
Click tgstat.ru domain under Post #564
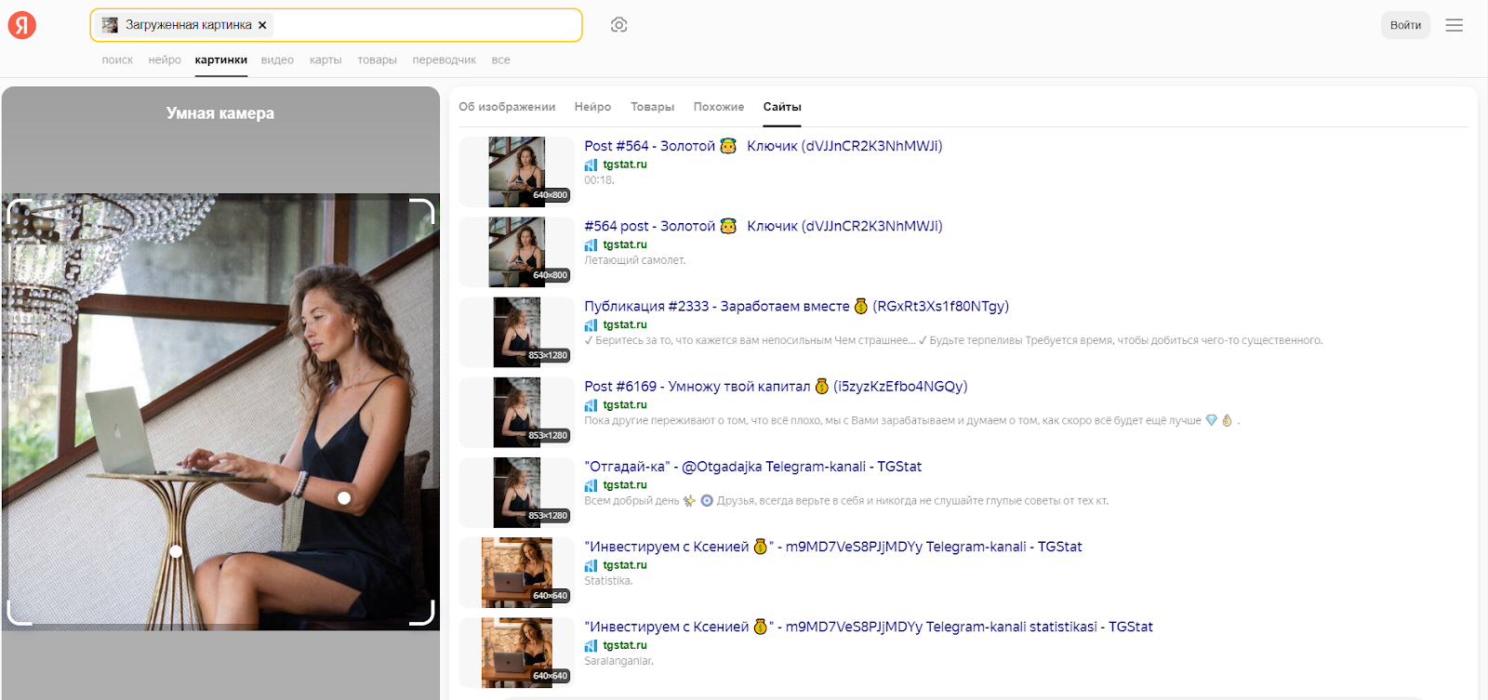pyautogui.click(x=625, y=165)
